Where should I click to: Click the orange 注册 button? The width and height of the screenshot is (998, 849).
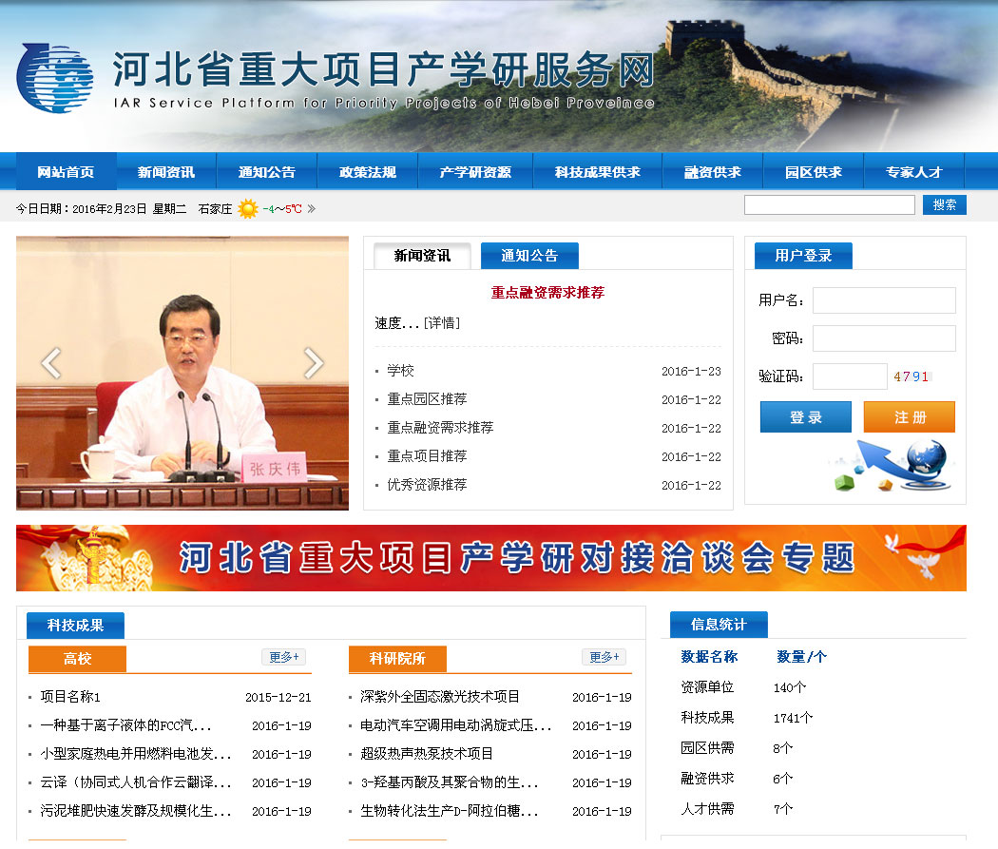[x=909, y=417]
